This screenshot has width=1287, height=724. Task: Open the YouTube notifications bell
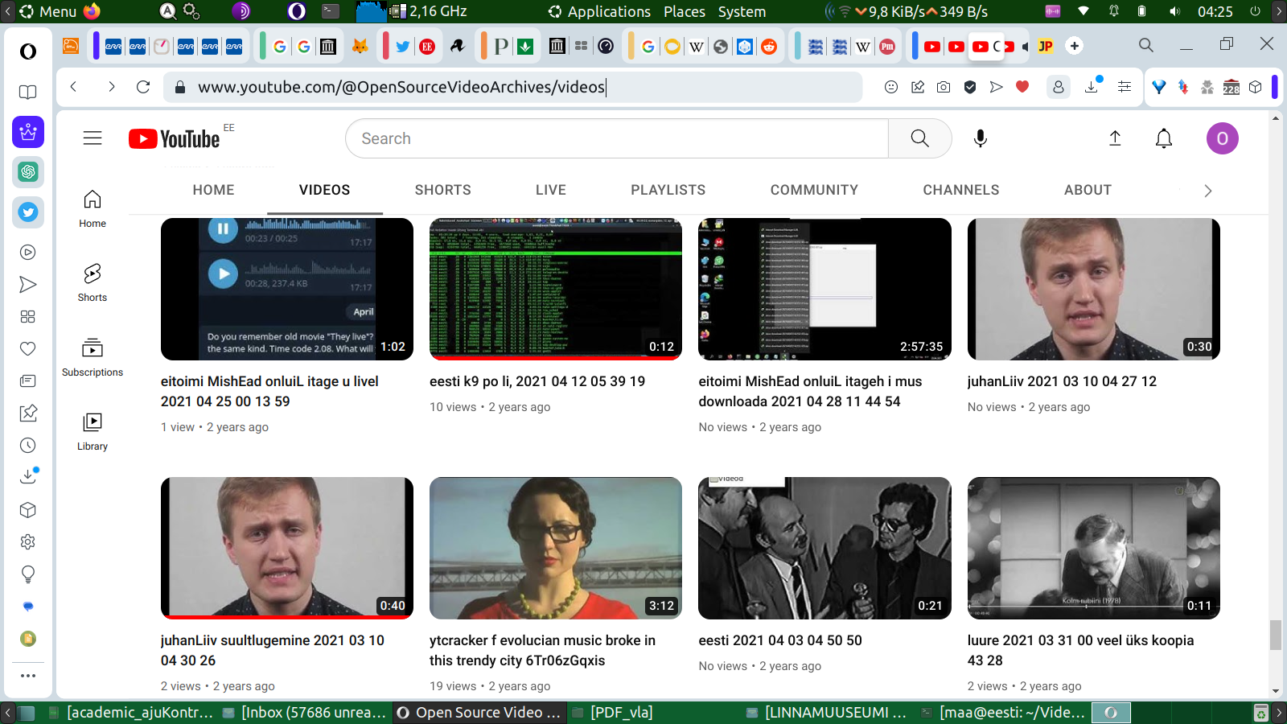(x=1163, y=138)
